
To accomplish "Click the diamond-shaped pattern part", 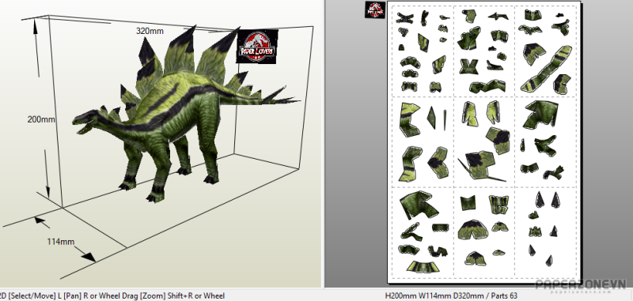I will point(431,117).
